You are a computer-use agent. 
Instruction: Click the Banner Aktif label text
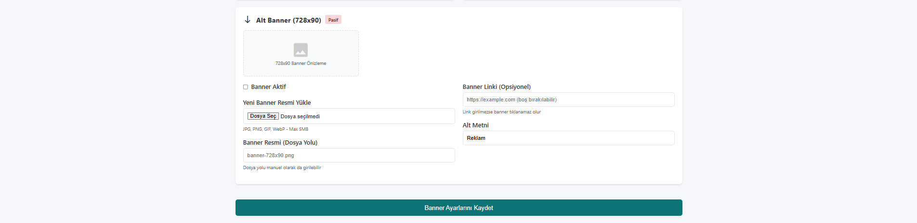[268, 87]
